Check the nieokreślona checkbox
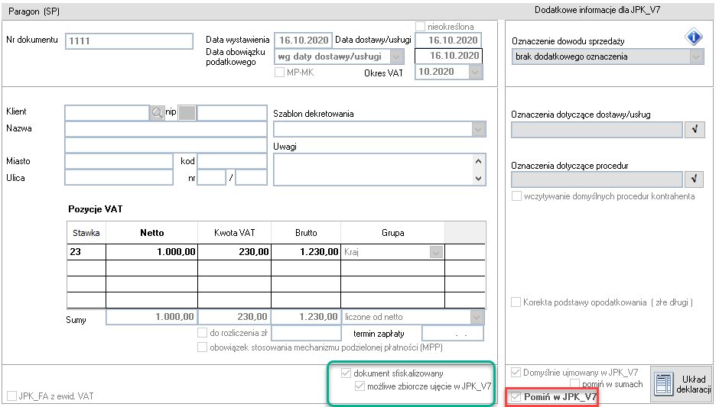Viewport: 719px width, 407px height. coord(420,27)
